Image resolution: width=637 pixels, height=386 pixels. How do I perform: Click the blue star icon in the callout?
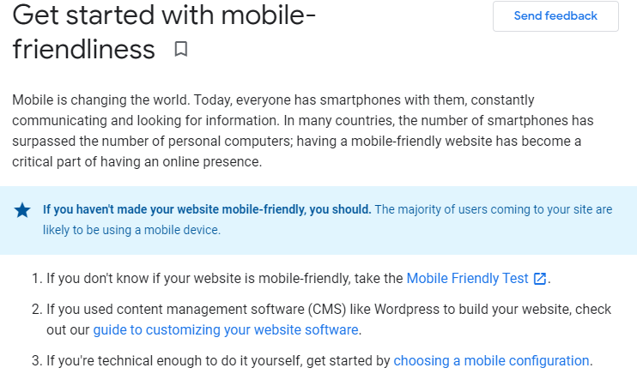[22, 210]
